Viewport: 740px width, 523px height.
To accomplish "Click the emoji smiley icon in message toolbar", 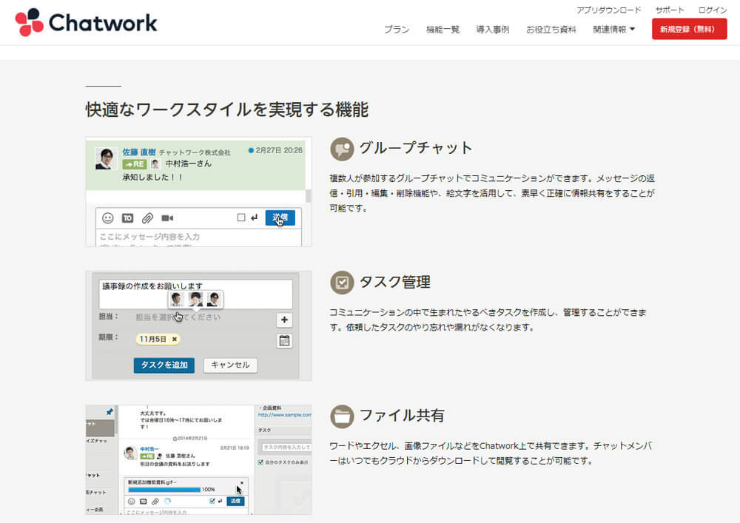I will pyautogui.click(x=108, y=218).
